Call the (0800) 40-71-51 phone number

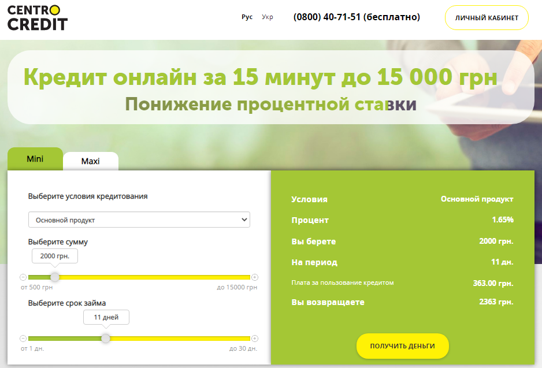[x=357, y=17]
